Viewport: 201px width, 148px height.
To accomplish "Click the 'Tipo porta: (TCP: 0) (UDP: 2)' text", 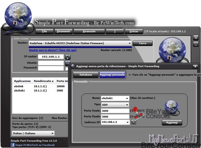I will 31,127.
